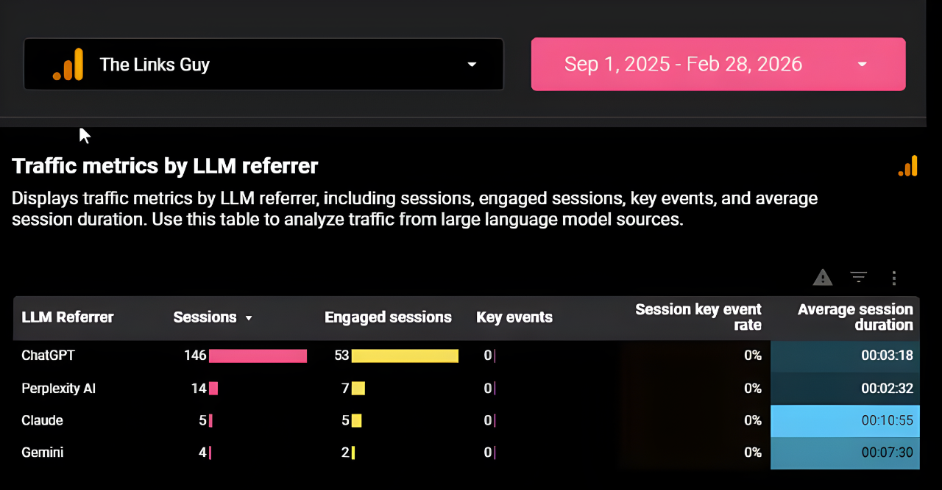Open the three-dot chart options menu
This screenshot has width=942, height=490.
click(x=894, y=278)
